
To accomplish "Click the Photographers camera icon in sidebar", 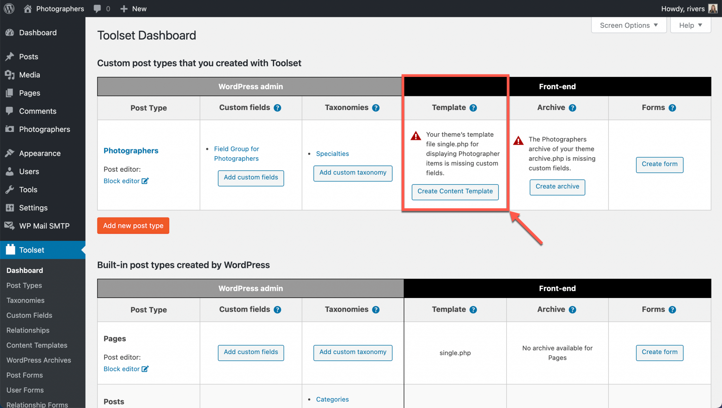I will (x=10, y=129).
